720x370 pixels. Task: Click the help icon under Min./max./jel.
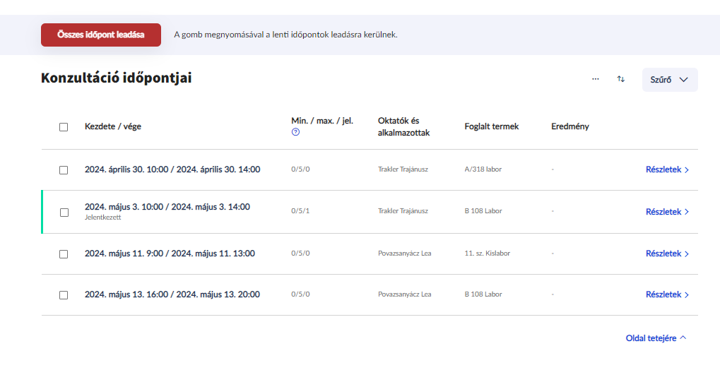click(x=295, y=132)
